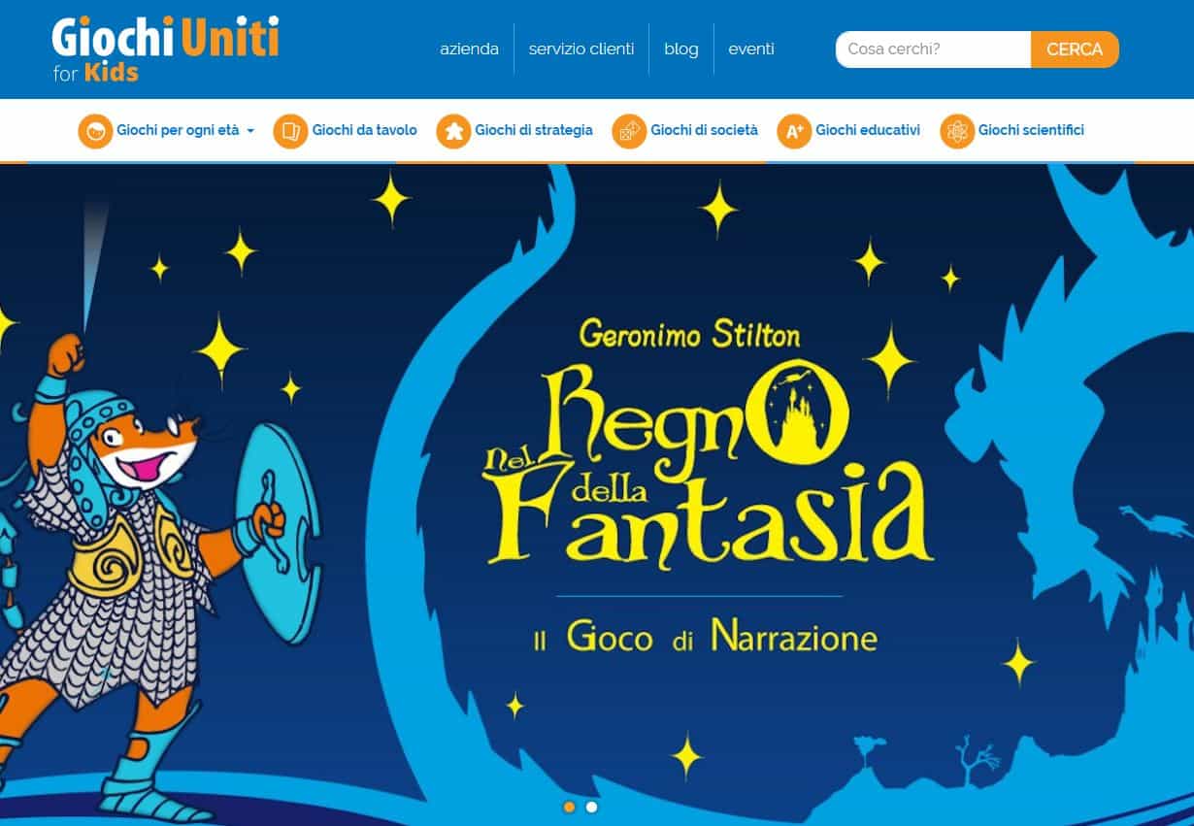Click the Giochi per ogni età face icon
Viewport: 1194px width, 826px height.
click(95, 131)
